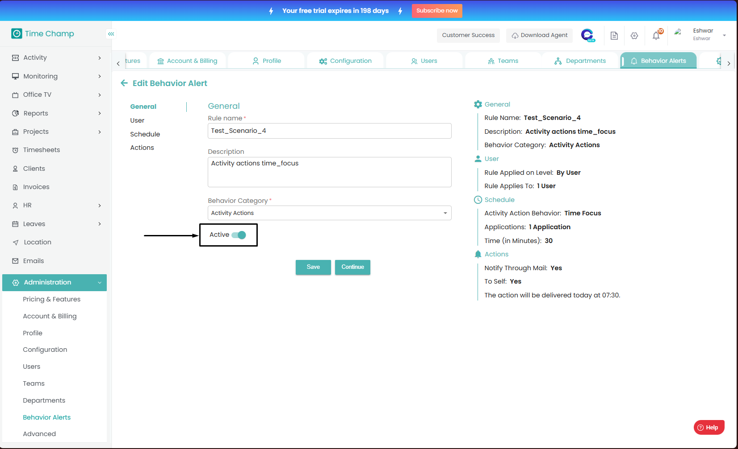Screen dimensions: 738x449
Task: Select the General step in the form navigation
Action: coord(143,107)
